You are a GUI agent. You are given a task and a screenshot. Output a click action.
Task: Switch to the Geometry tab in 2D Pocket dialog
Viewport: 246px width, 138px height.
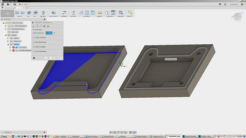(x=37, y=26)
